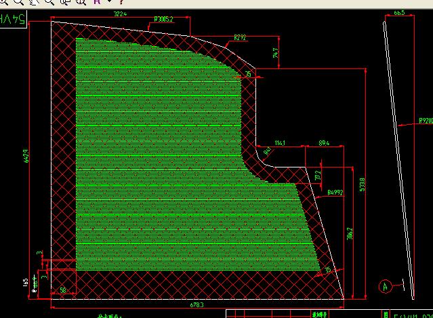This screenshot has height=318, width=433.
Task: Expand the dropdown arrow beside the R icon
Action: [108, 2]
